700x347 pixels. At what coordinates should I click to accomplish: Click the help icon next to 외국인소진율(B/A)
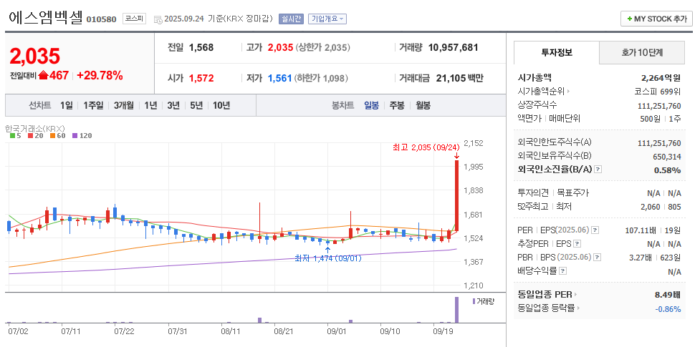[598, 170]
